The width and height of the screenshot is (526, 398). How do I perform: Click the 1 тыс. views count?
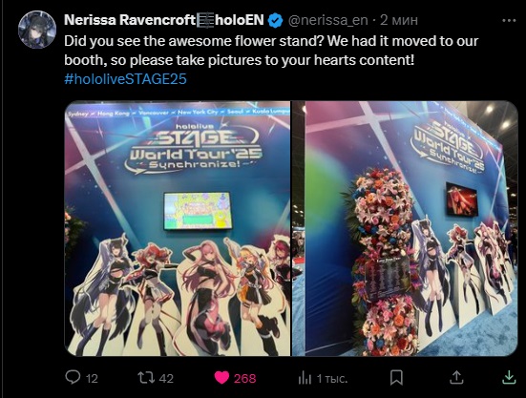pos(332,379)
